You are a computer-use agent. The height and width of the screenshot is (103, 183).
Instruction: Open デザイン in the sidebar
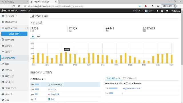(x=9, y=70)
